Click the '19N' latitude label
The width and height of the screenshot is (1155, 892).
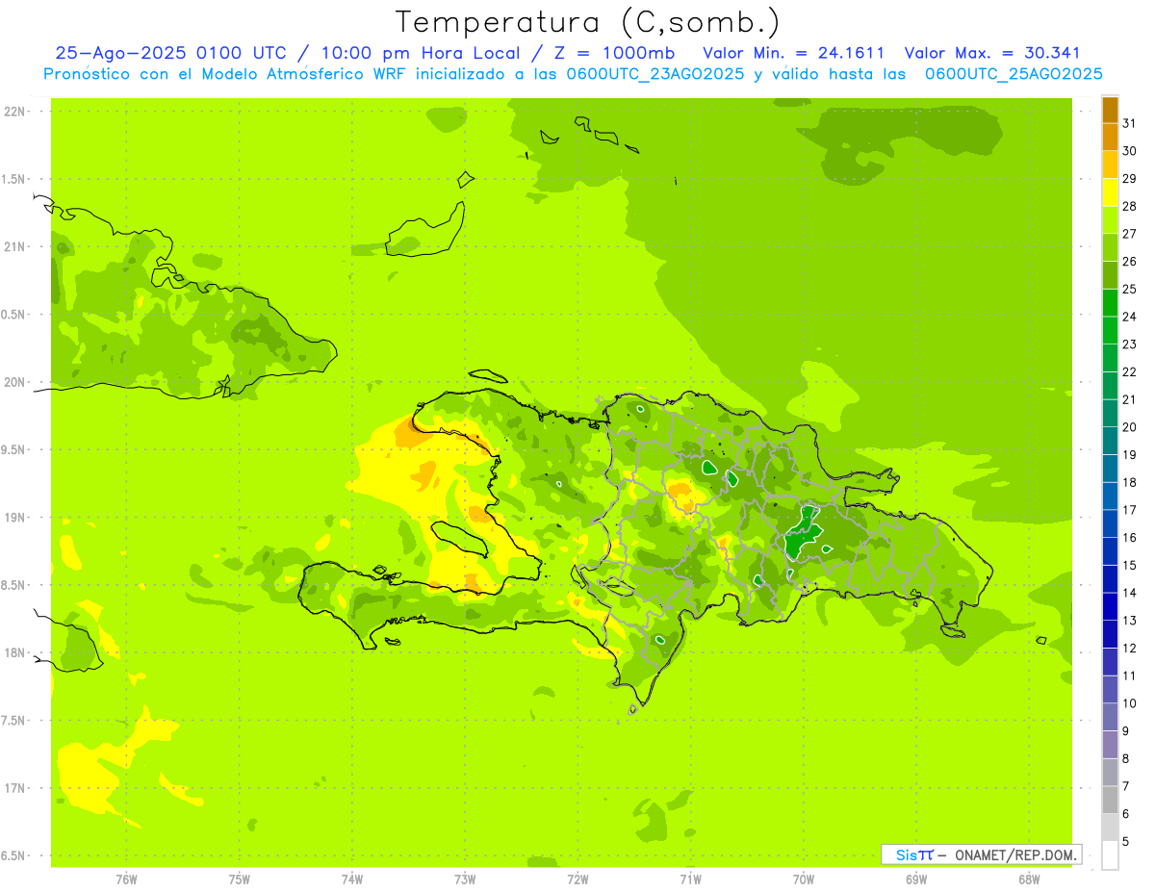point(13,518)
